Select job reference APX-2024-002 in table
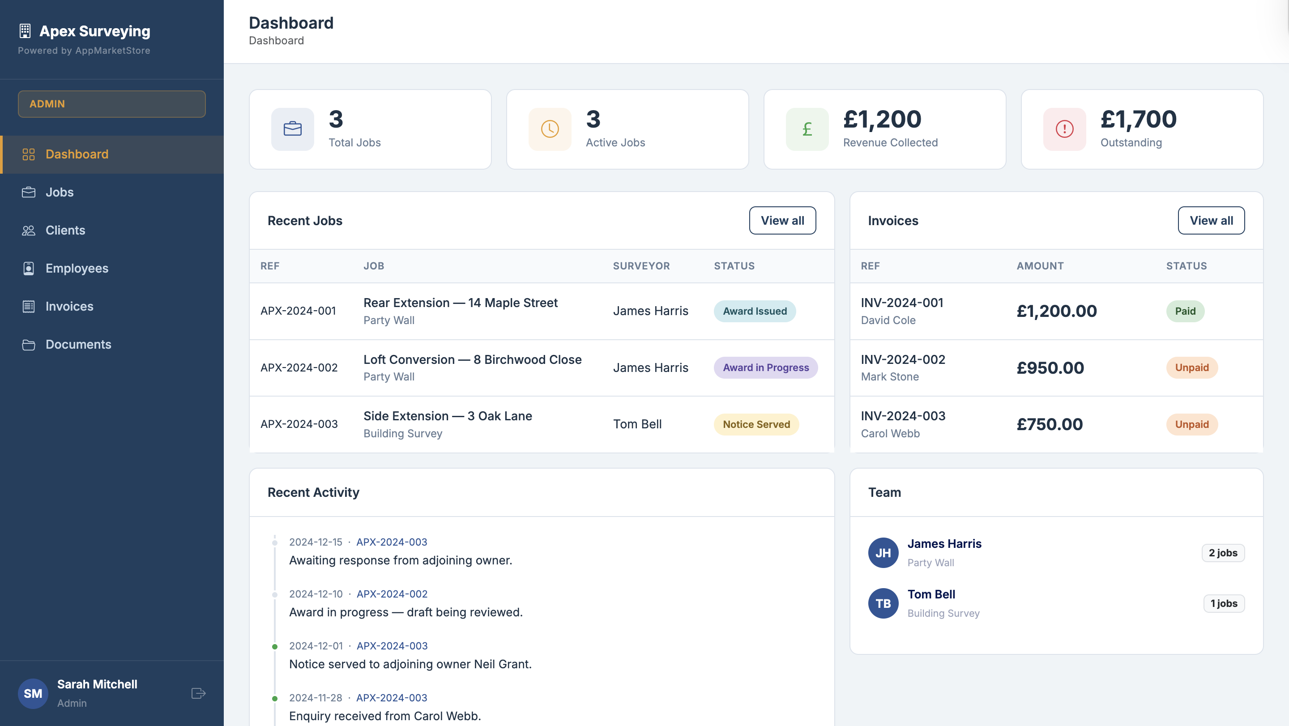This screenshot has width=1289, height=726. coord(299,367)
